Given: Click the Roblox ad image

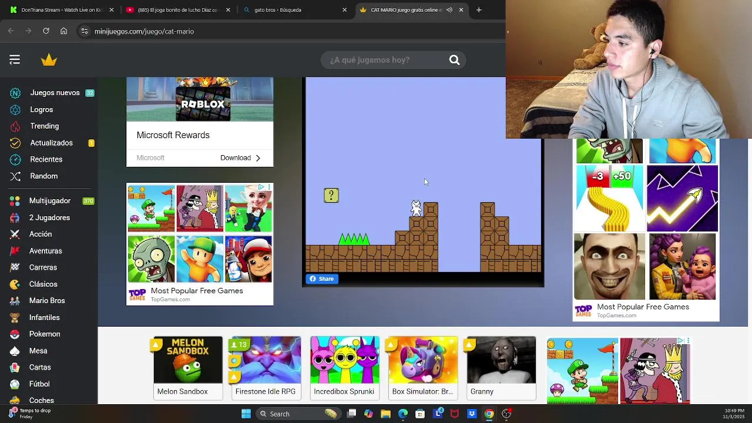Looking at the screenshot, I should (200, 99).
